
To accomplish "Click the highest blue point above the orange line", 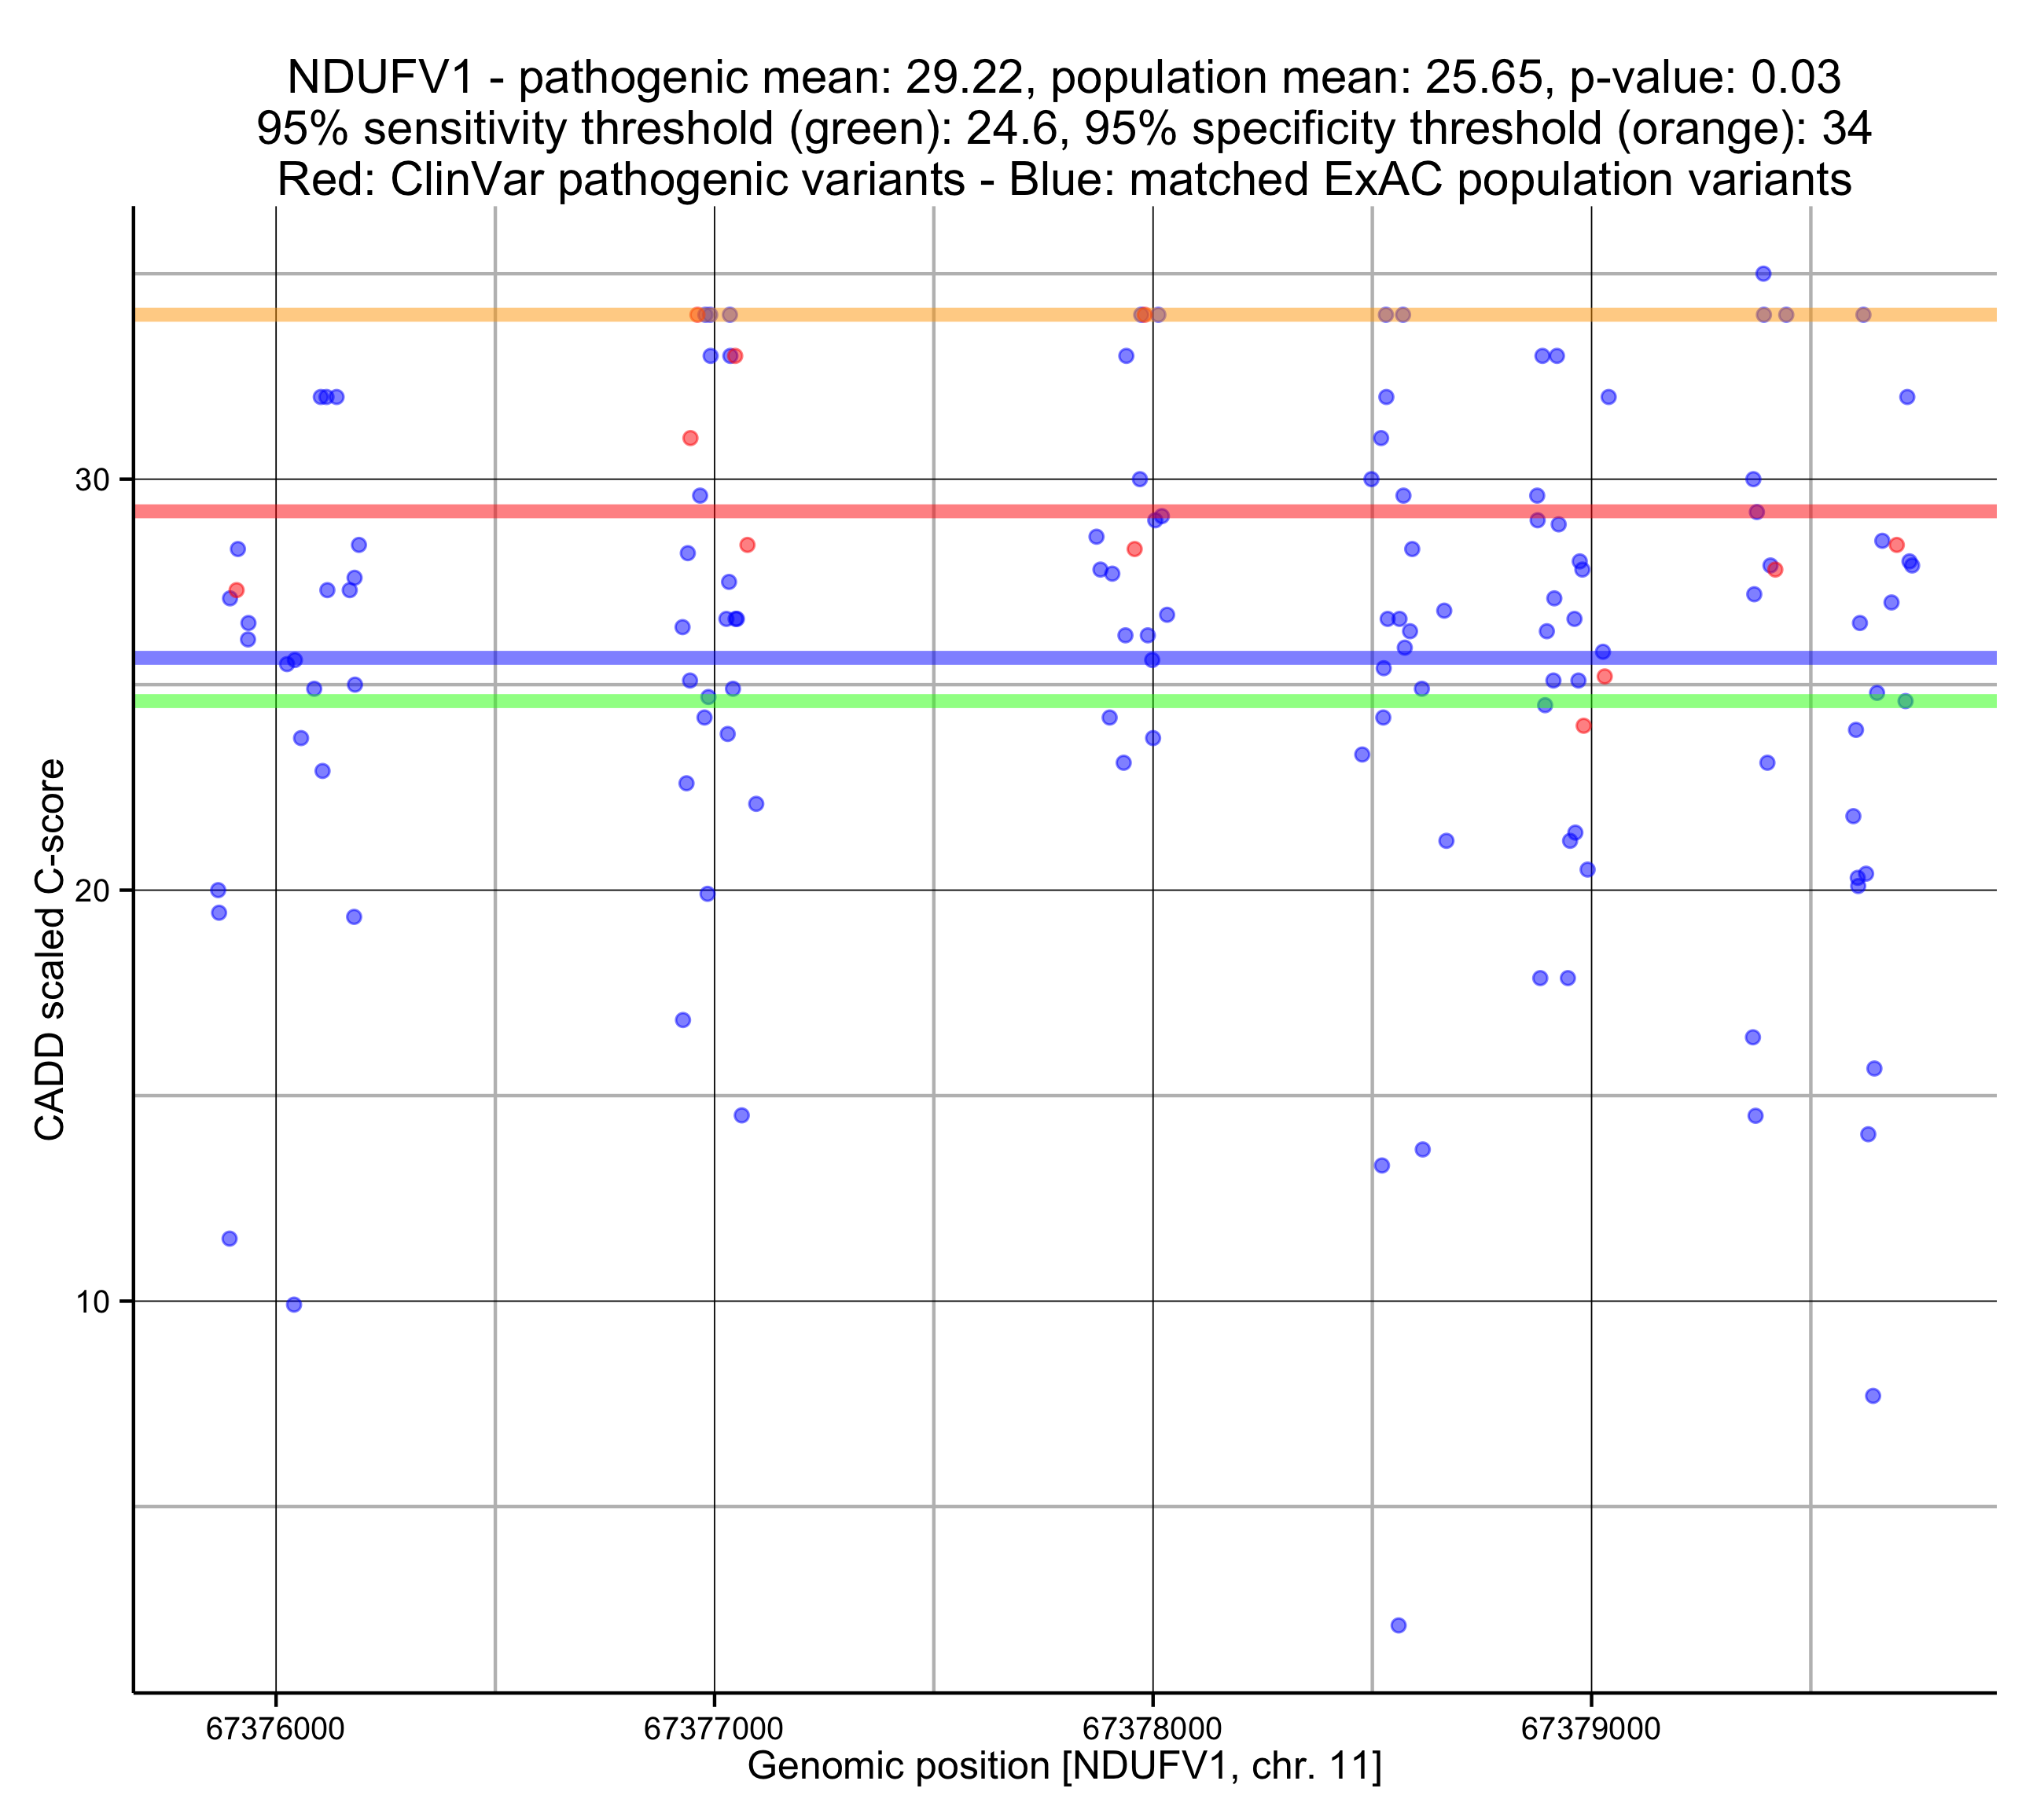I will click(x=1763, y=274).
